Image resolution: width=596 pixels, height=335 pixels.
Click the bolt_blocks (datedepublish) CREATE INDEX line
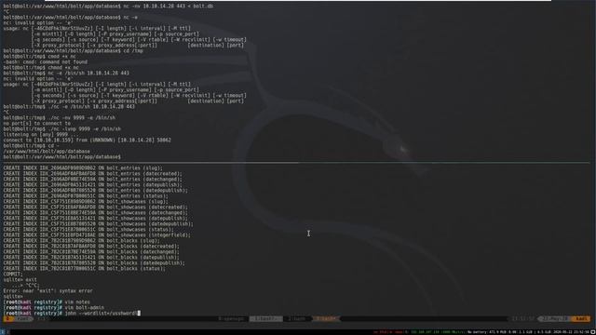(94, 262)
